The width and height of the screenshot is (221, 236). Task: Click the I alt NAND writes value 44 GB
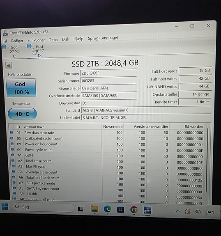[x=195, y=86]
